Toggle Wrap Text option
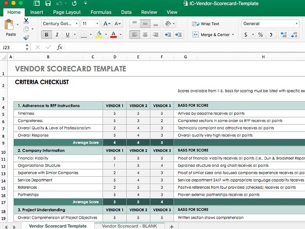This screenshot has width=305, height=229. 206,24
